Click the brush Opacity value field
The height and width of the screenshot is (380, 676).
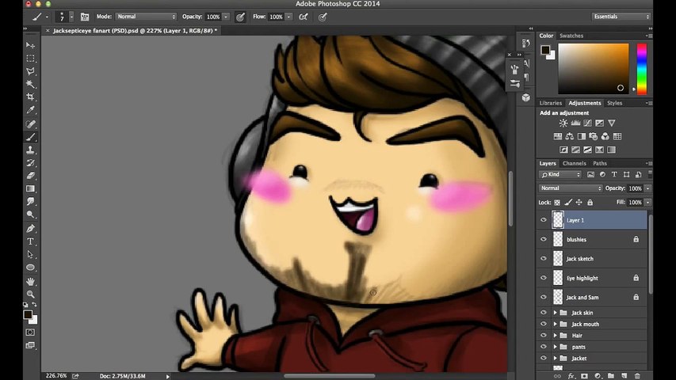tap(212, 17)
